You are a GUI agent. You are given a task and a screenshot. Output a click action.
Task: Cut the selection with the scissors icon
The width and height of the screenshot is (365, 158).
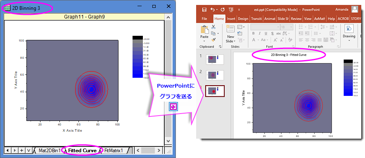213,27
